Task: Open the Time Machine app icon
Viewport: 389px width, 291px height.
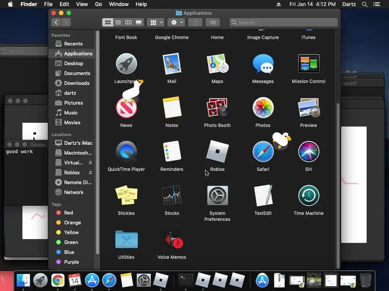Action: click(308, 196)
